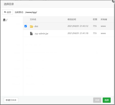The width and height of the screenshot is (115, 105).
Task: Click the www owner in dist row
Action: pyautogui.click(x=103, y=26)
